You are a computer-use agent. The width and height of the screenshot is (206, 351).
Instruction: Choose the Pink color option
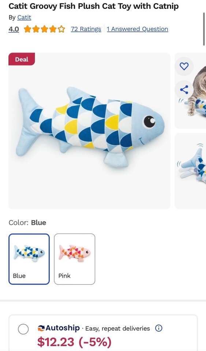(x=75, y=259)
